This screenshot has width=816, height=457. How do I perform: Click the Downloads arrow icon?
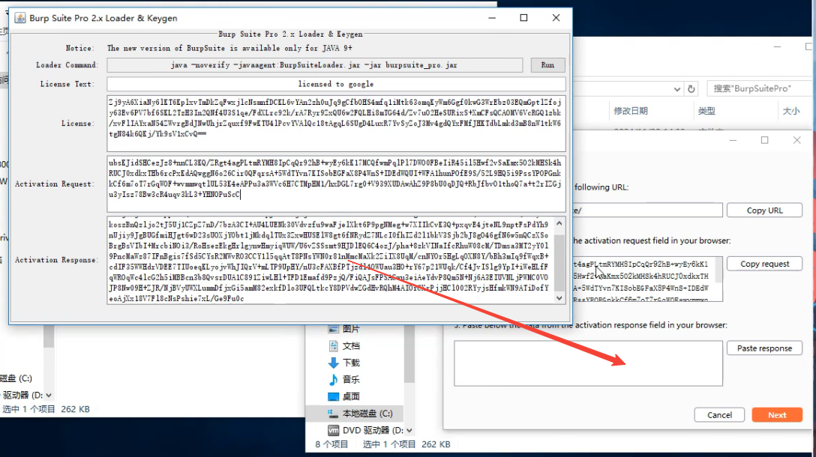(334, 363)
